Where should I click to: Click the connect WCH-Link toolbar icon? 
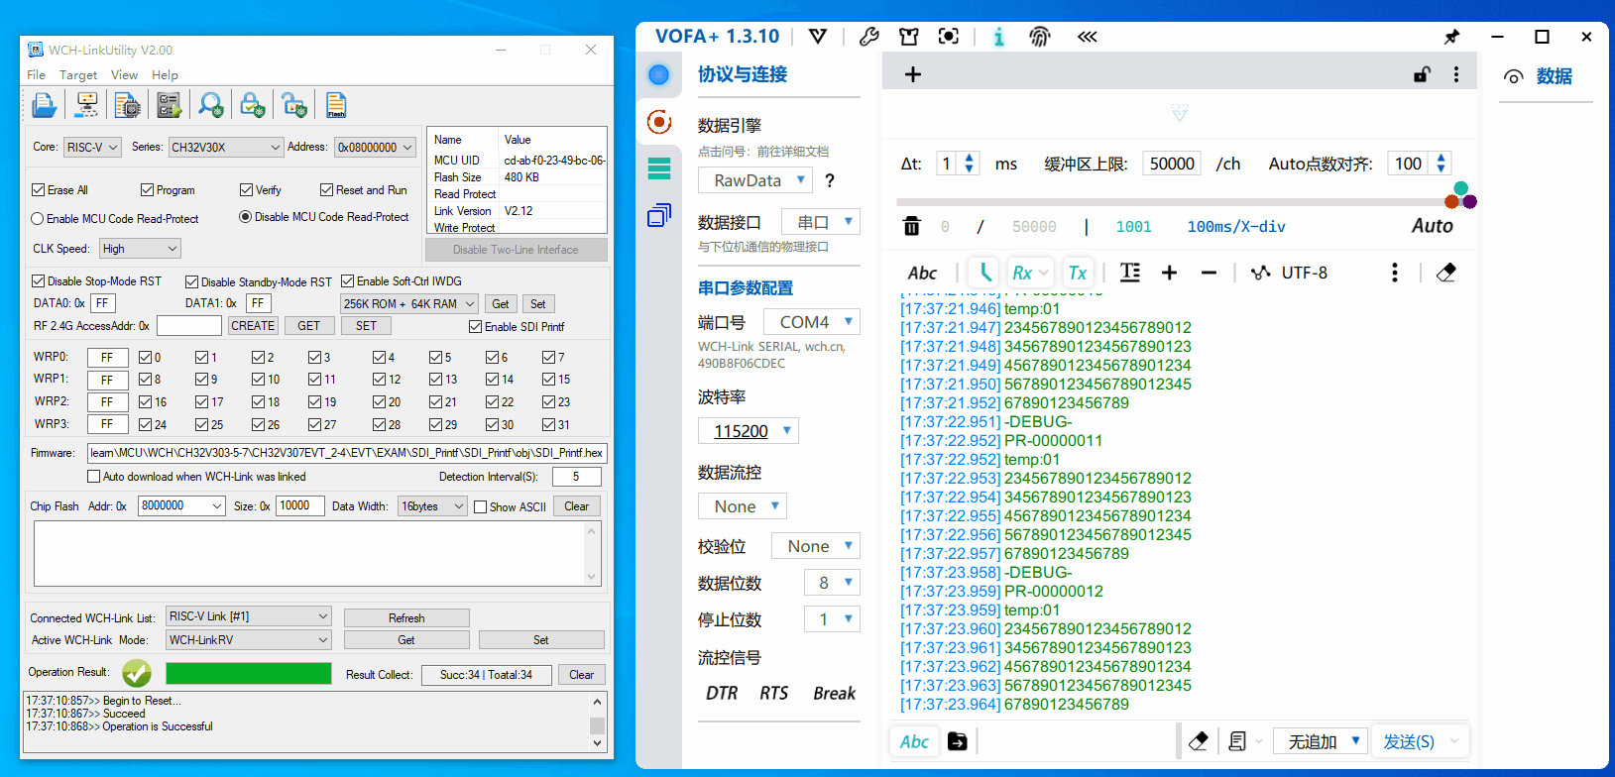pos(87,105)
